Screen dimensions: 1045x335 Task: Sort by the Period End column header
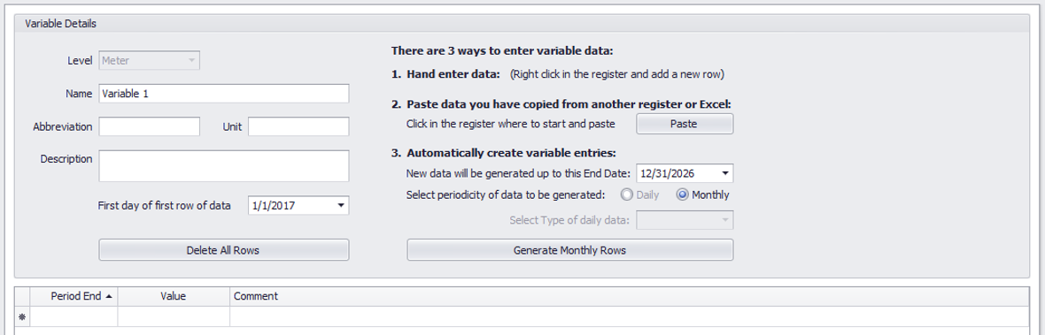[x=74, y=296]
